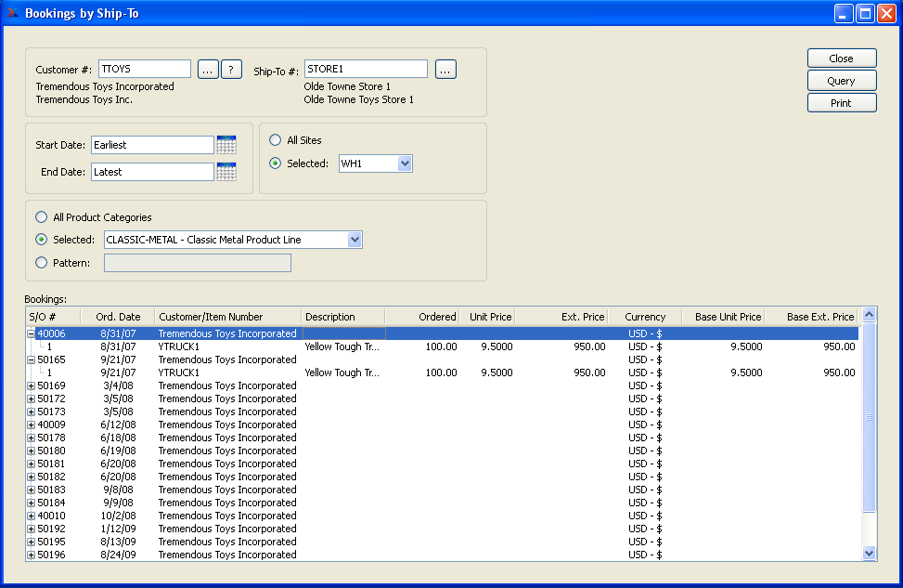Open the Start Date calendar picker
The width and height of the screenshot is (903, 588).
(x=226, y=144)
